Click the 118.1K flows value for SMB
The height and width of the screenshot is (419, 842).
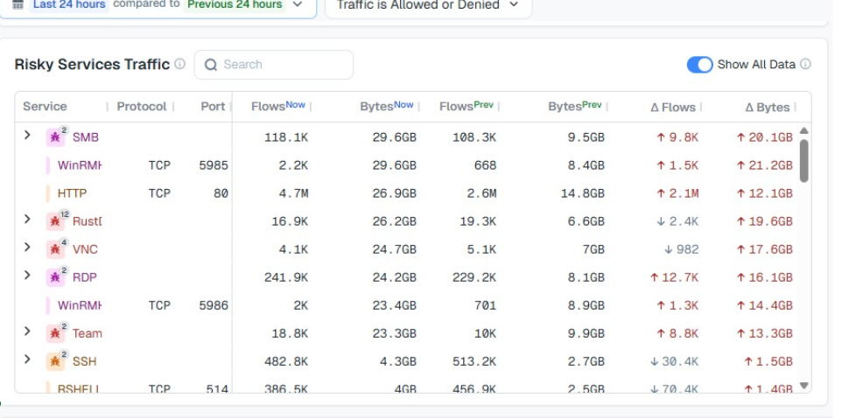[x=286, y=137]
